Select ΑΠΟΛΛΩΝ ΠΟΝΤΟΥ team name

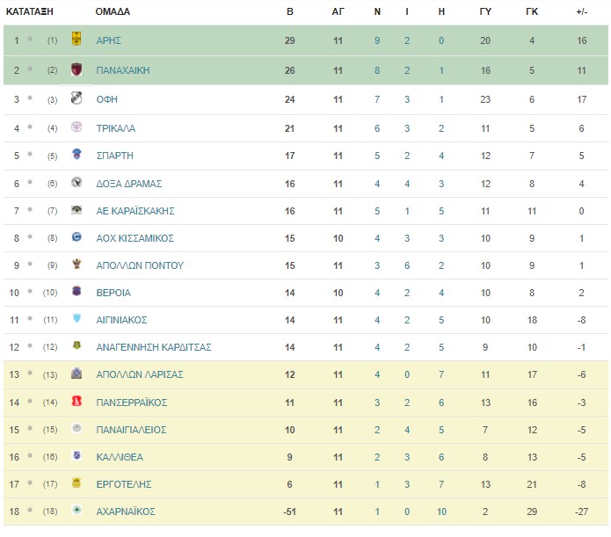point(140,265)
